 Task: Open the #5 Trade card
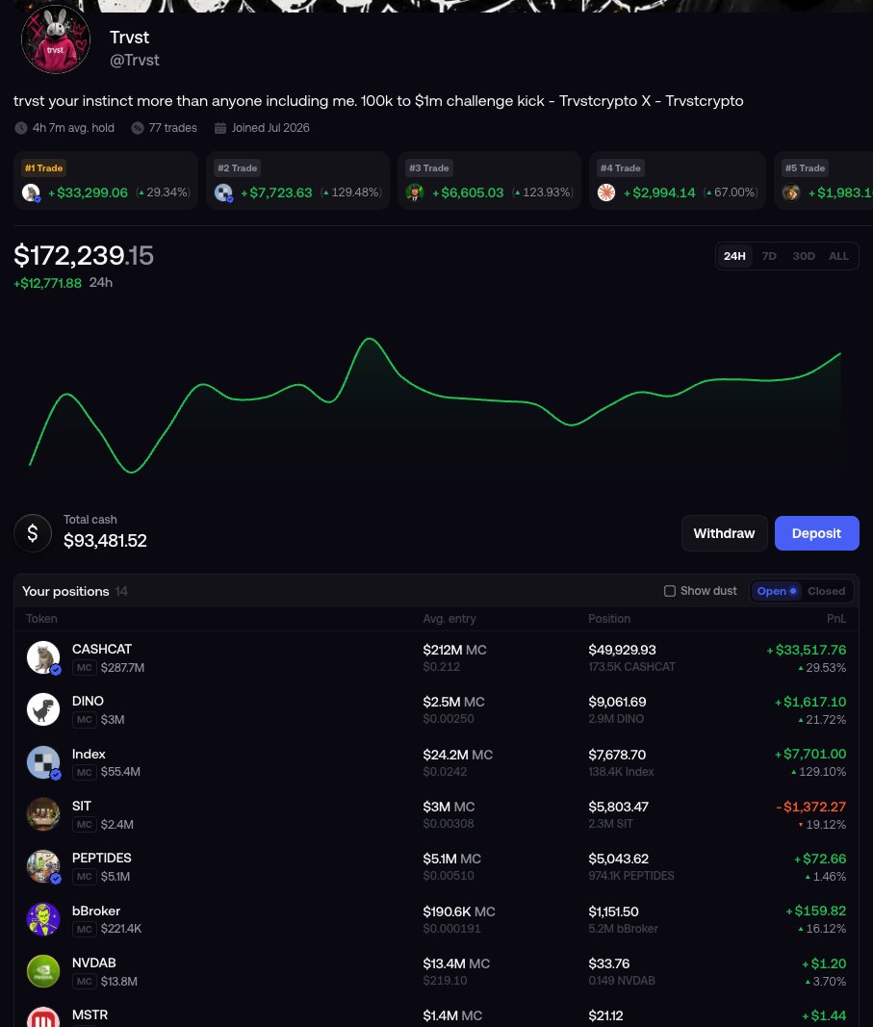point(823,181)
